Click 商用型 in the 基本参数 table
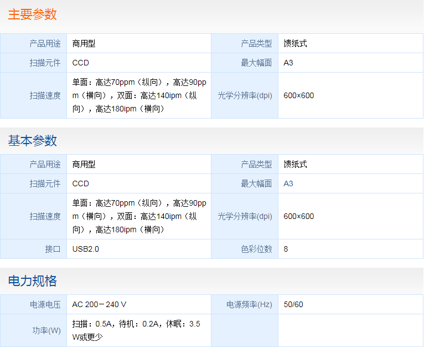The width and height of the screenshot is (424, 347). point(84,164)
